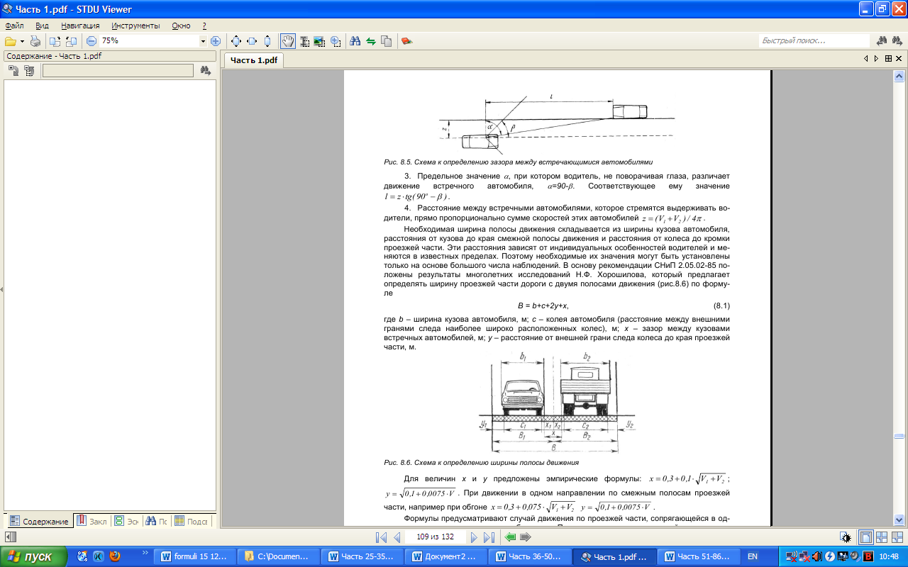Switch to Подсветка sidebar tab

coord(192,521)
